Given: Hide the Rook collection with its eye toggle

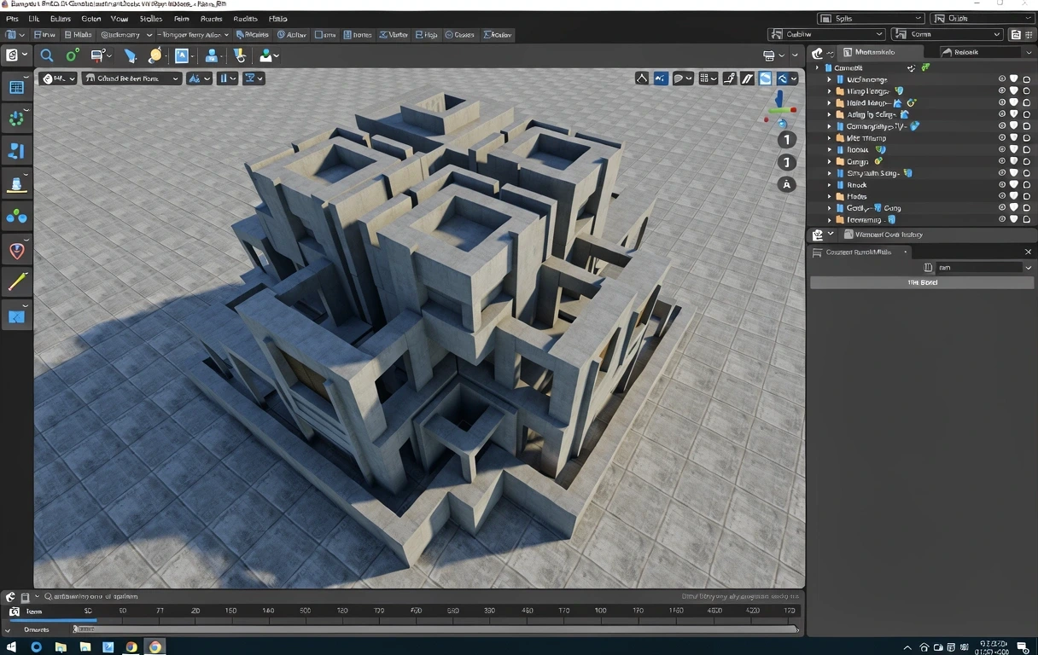Looking at the screenshot, I should point(1001,149).
